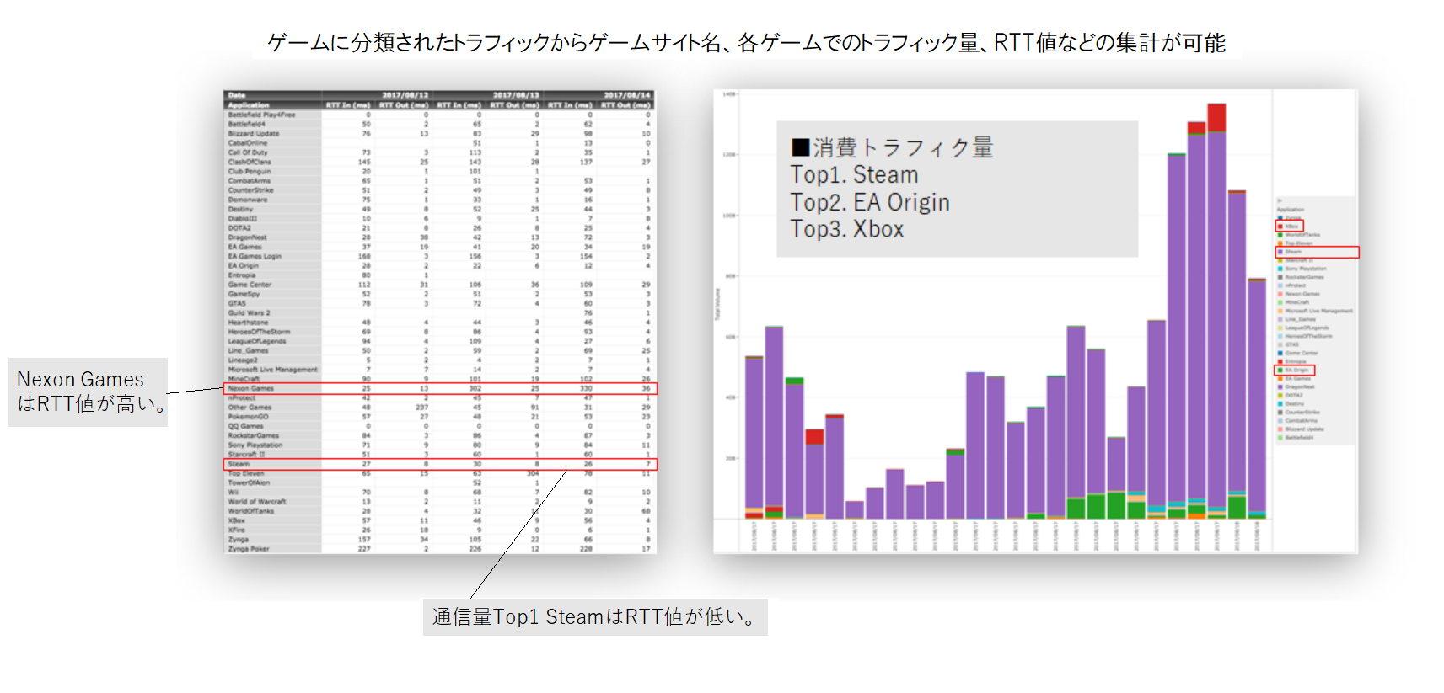Select the Other Games table row label

250,407
